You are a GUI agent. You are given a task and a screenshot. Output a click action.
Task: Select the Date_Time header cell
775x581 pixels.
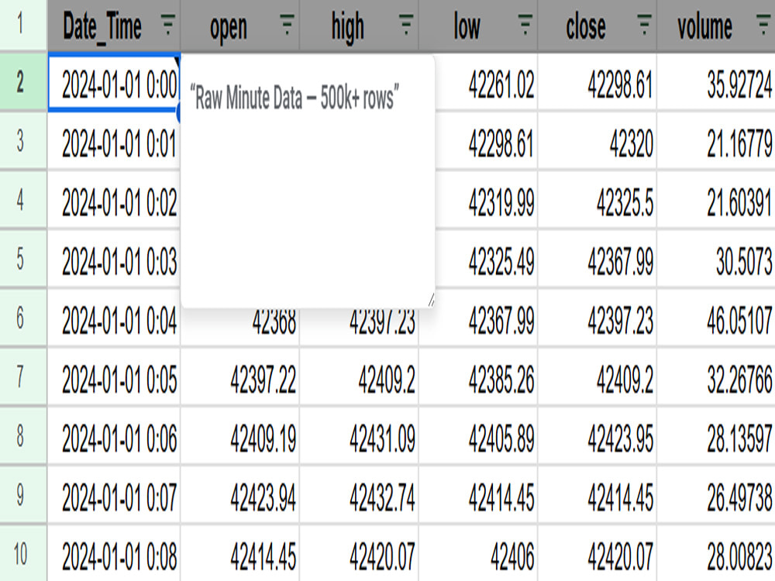114,26
